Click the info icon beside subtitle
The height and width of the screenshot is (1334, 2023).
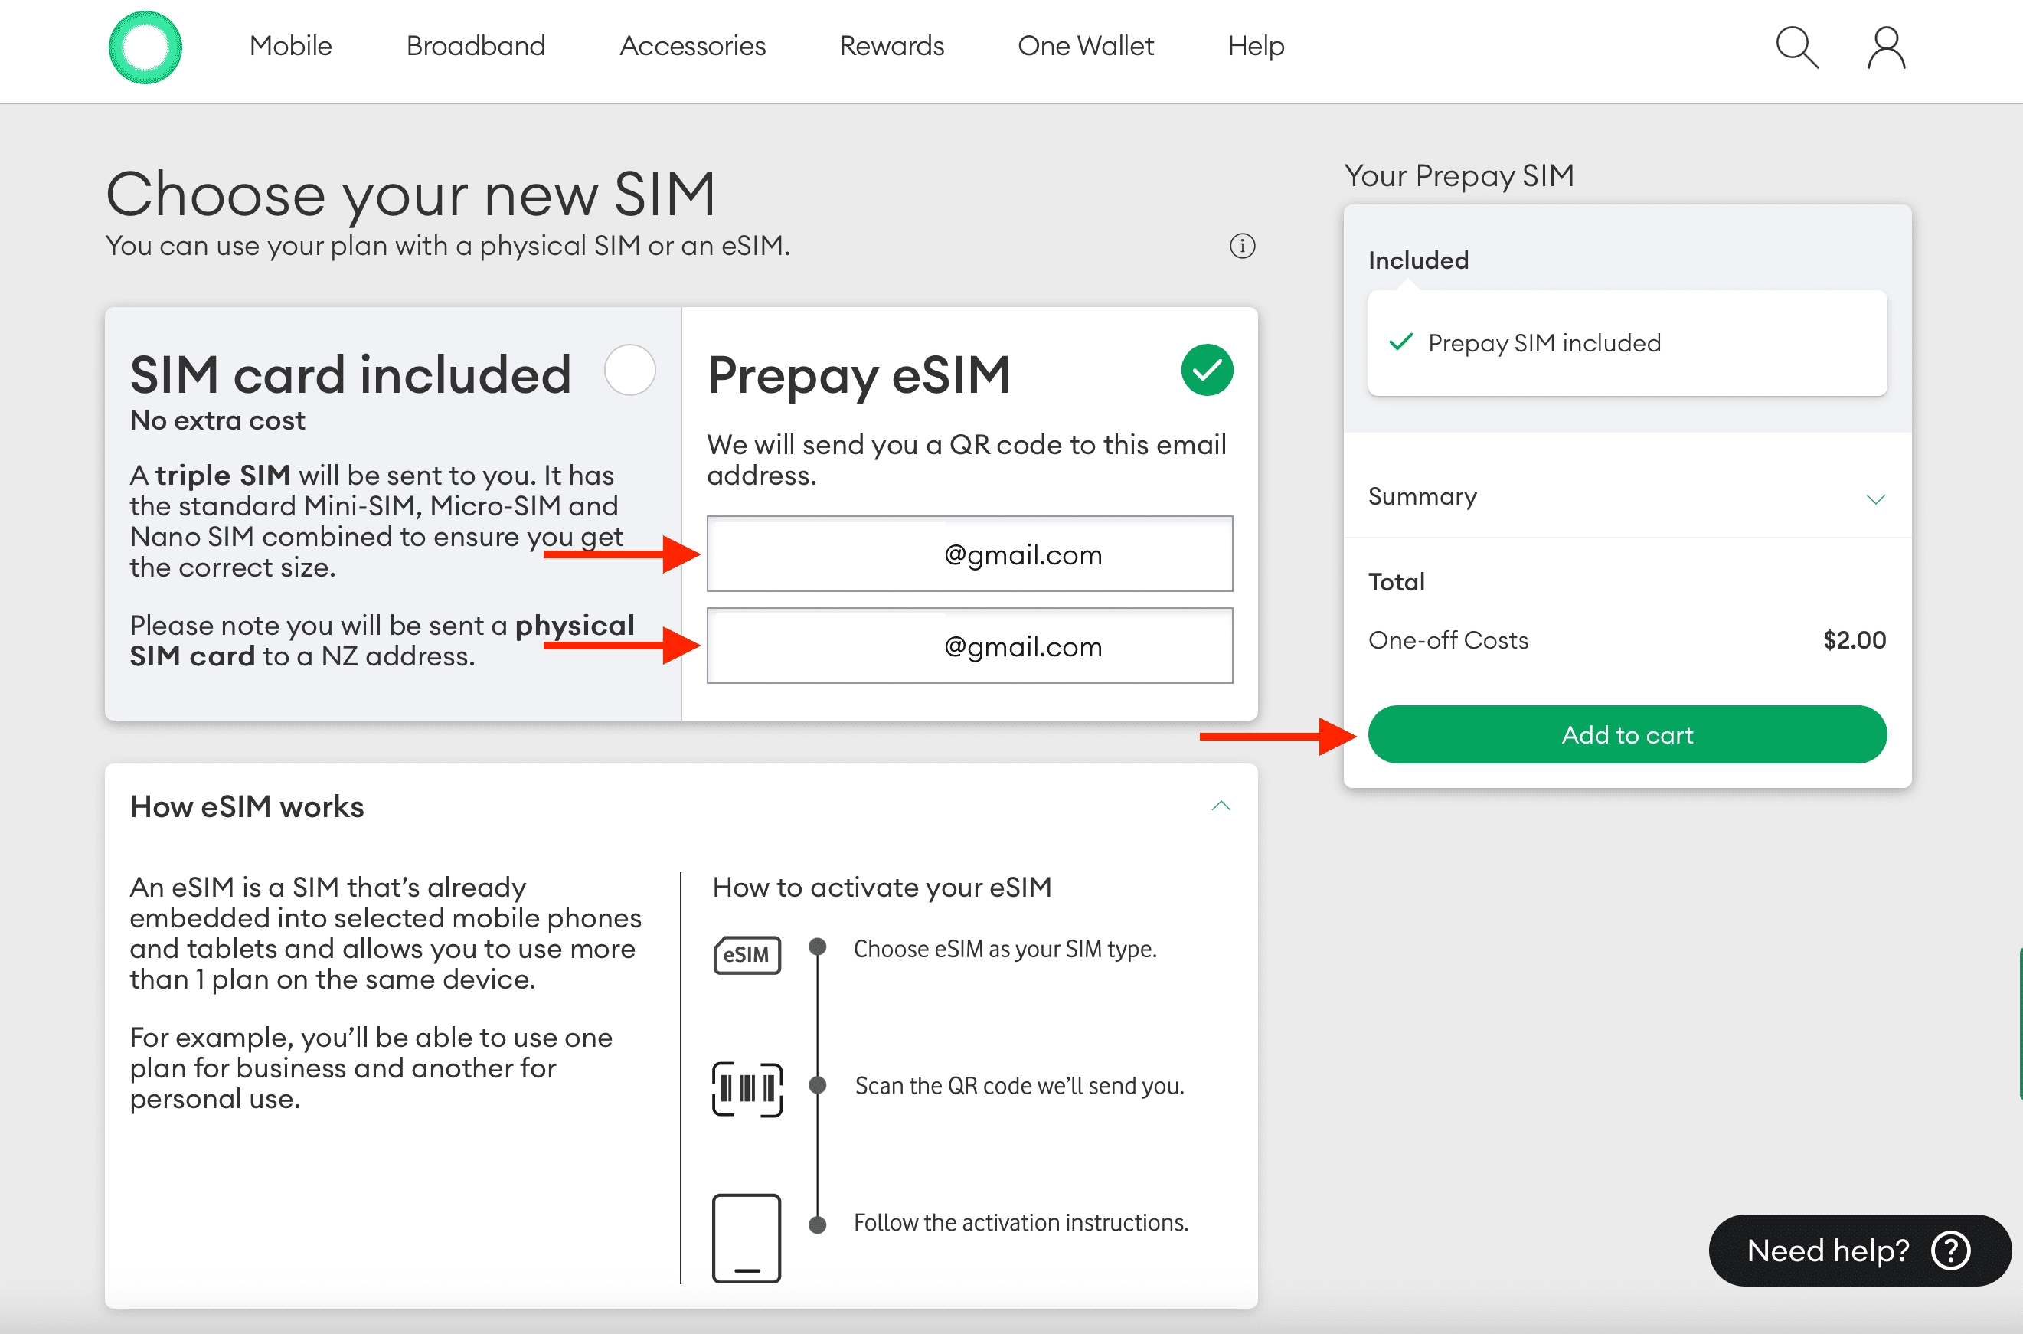1242,246
